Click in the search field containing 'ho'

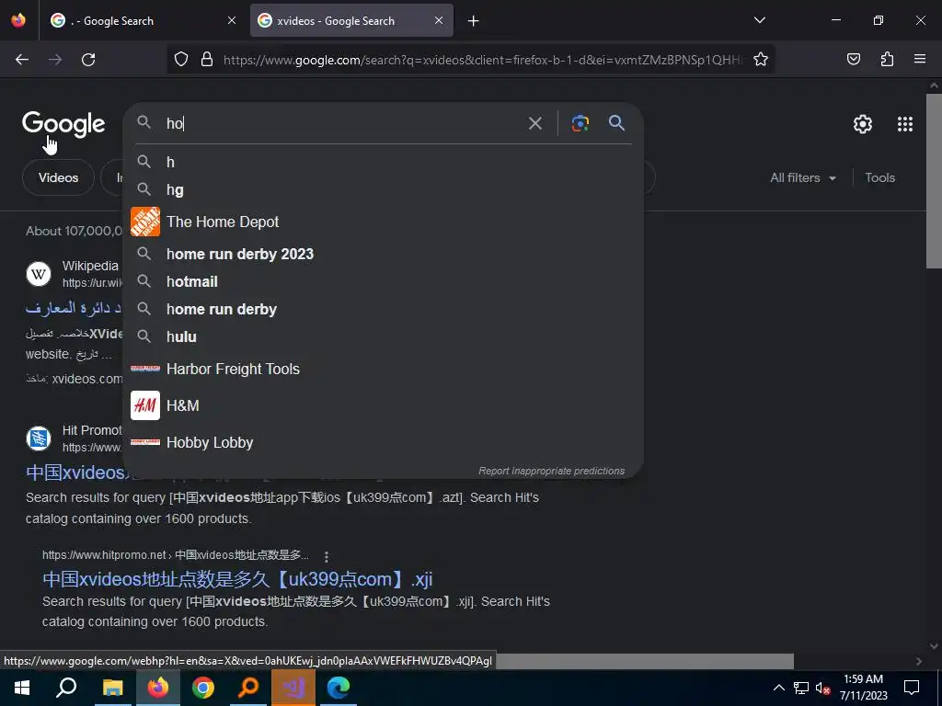coord(342,124)
